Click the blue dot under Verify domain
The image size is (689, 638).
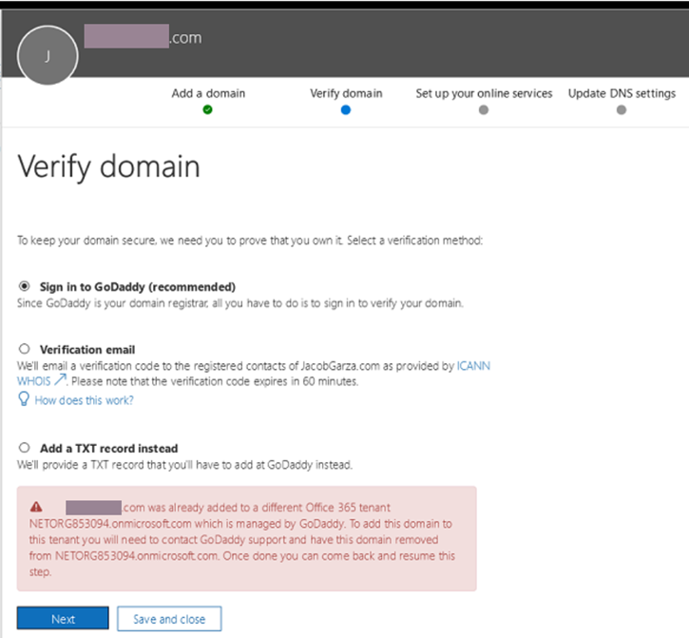point(346,110)
